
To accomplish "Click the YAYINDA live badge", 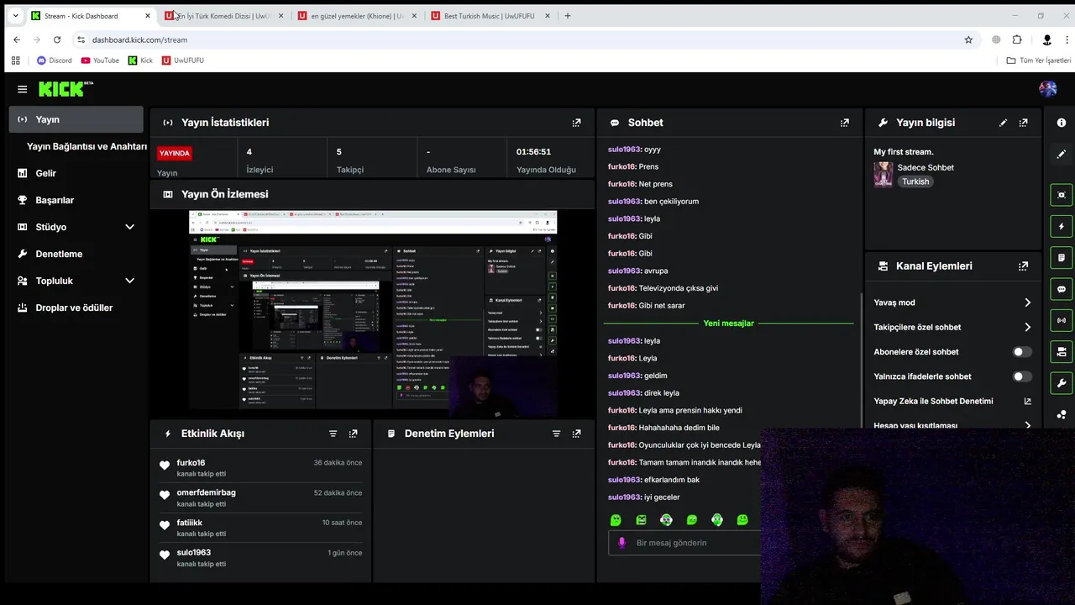I will tap(175, 153).
